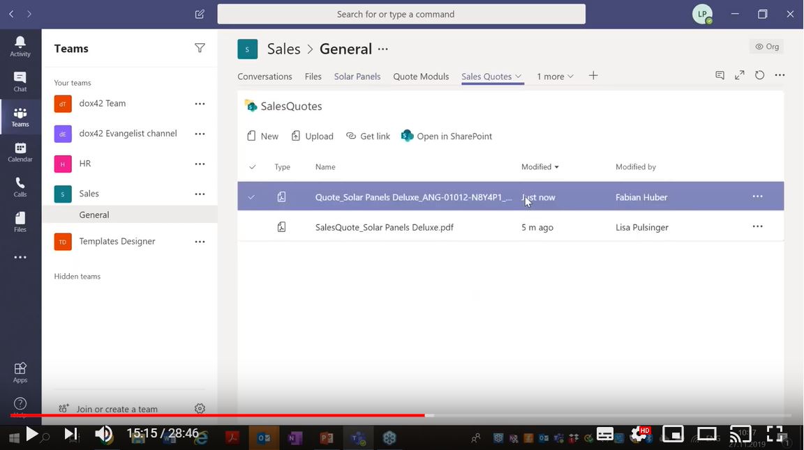The height and width of the screenshot is (450, 804).
Task: Open Chat in the sidebar
Action: tap(20, 82)
